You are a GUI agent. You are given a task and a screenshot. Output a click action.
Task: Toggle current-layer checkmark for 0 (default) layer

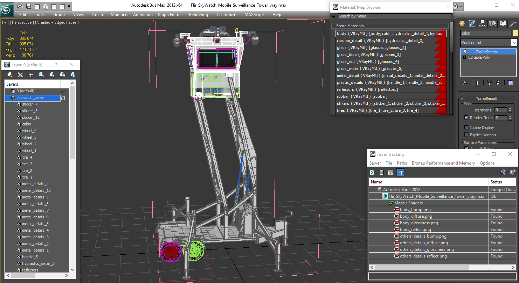63,91
